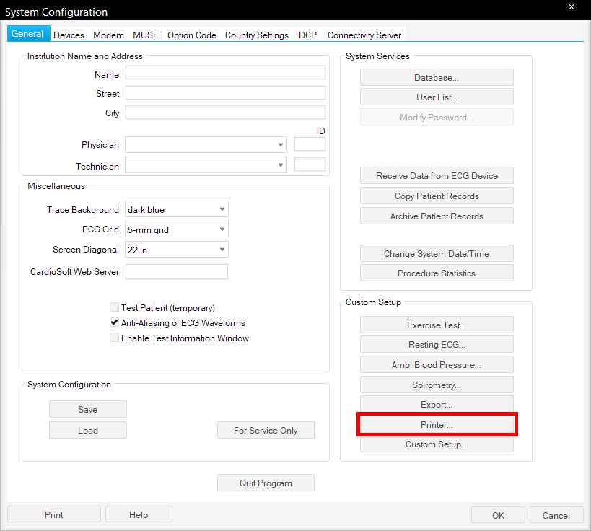Image resolution: width=591 pixels, height=531 pixels.
Task: Open Exercise Test... custom setup
Action: click(437, 325)
